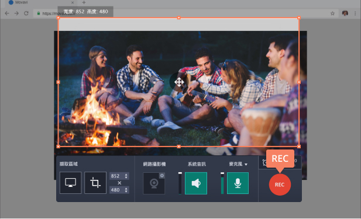Click the move crosshair in capture frame

(x=179, y=82)
